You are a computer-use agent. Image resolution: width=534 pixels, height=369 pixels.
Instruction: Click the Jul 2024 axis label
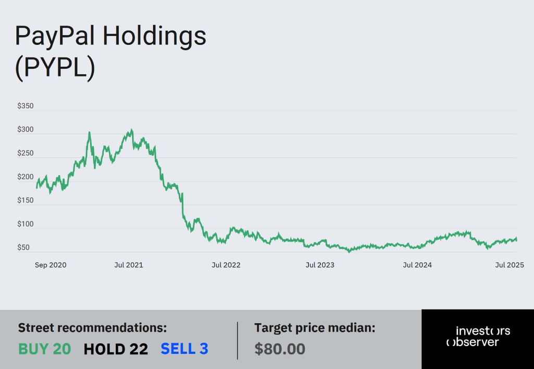tap(417, 265)
